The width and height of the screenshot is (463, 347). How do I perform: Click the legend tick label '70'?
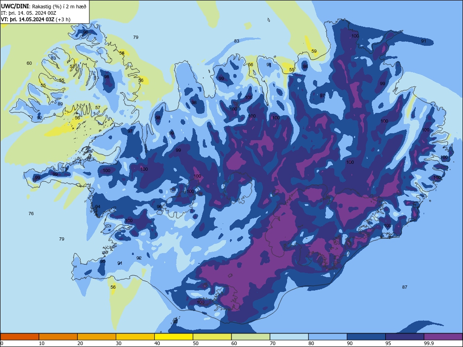click(273, 343)
